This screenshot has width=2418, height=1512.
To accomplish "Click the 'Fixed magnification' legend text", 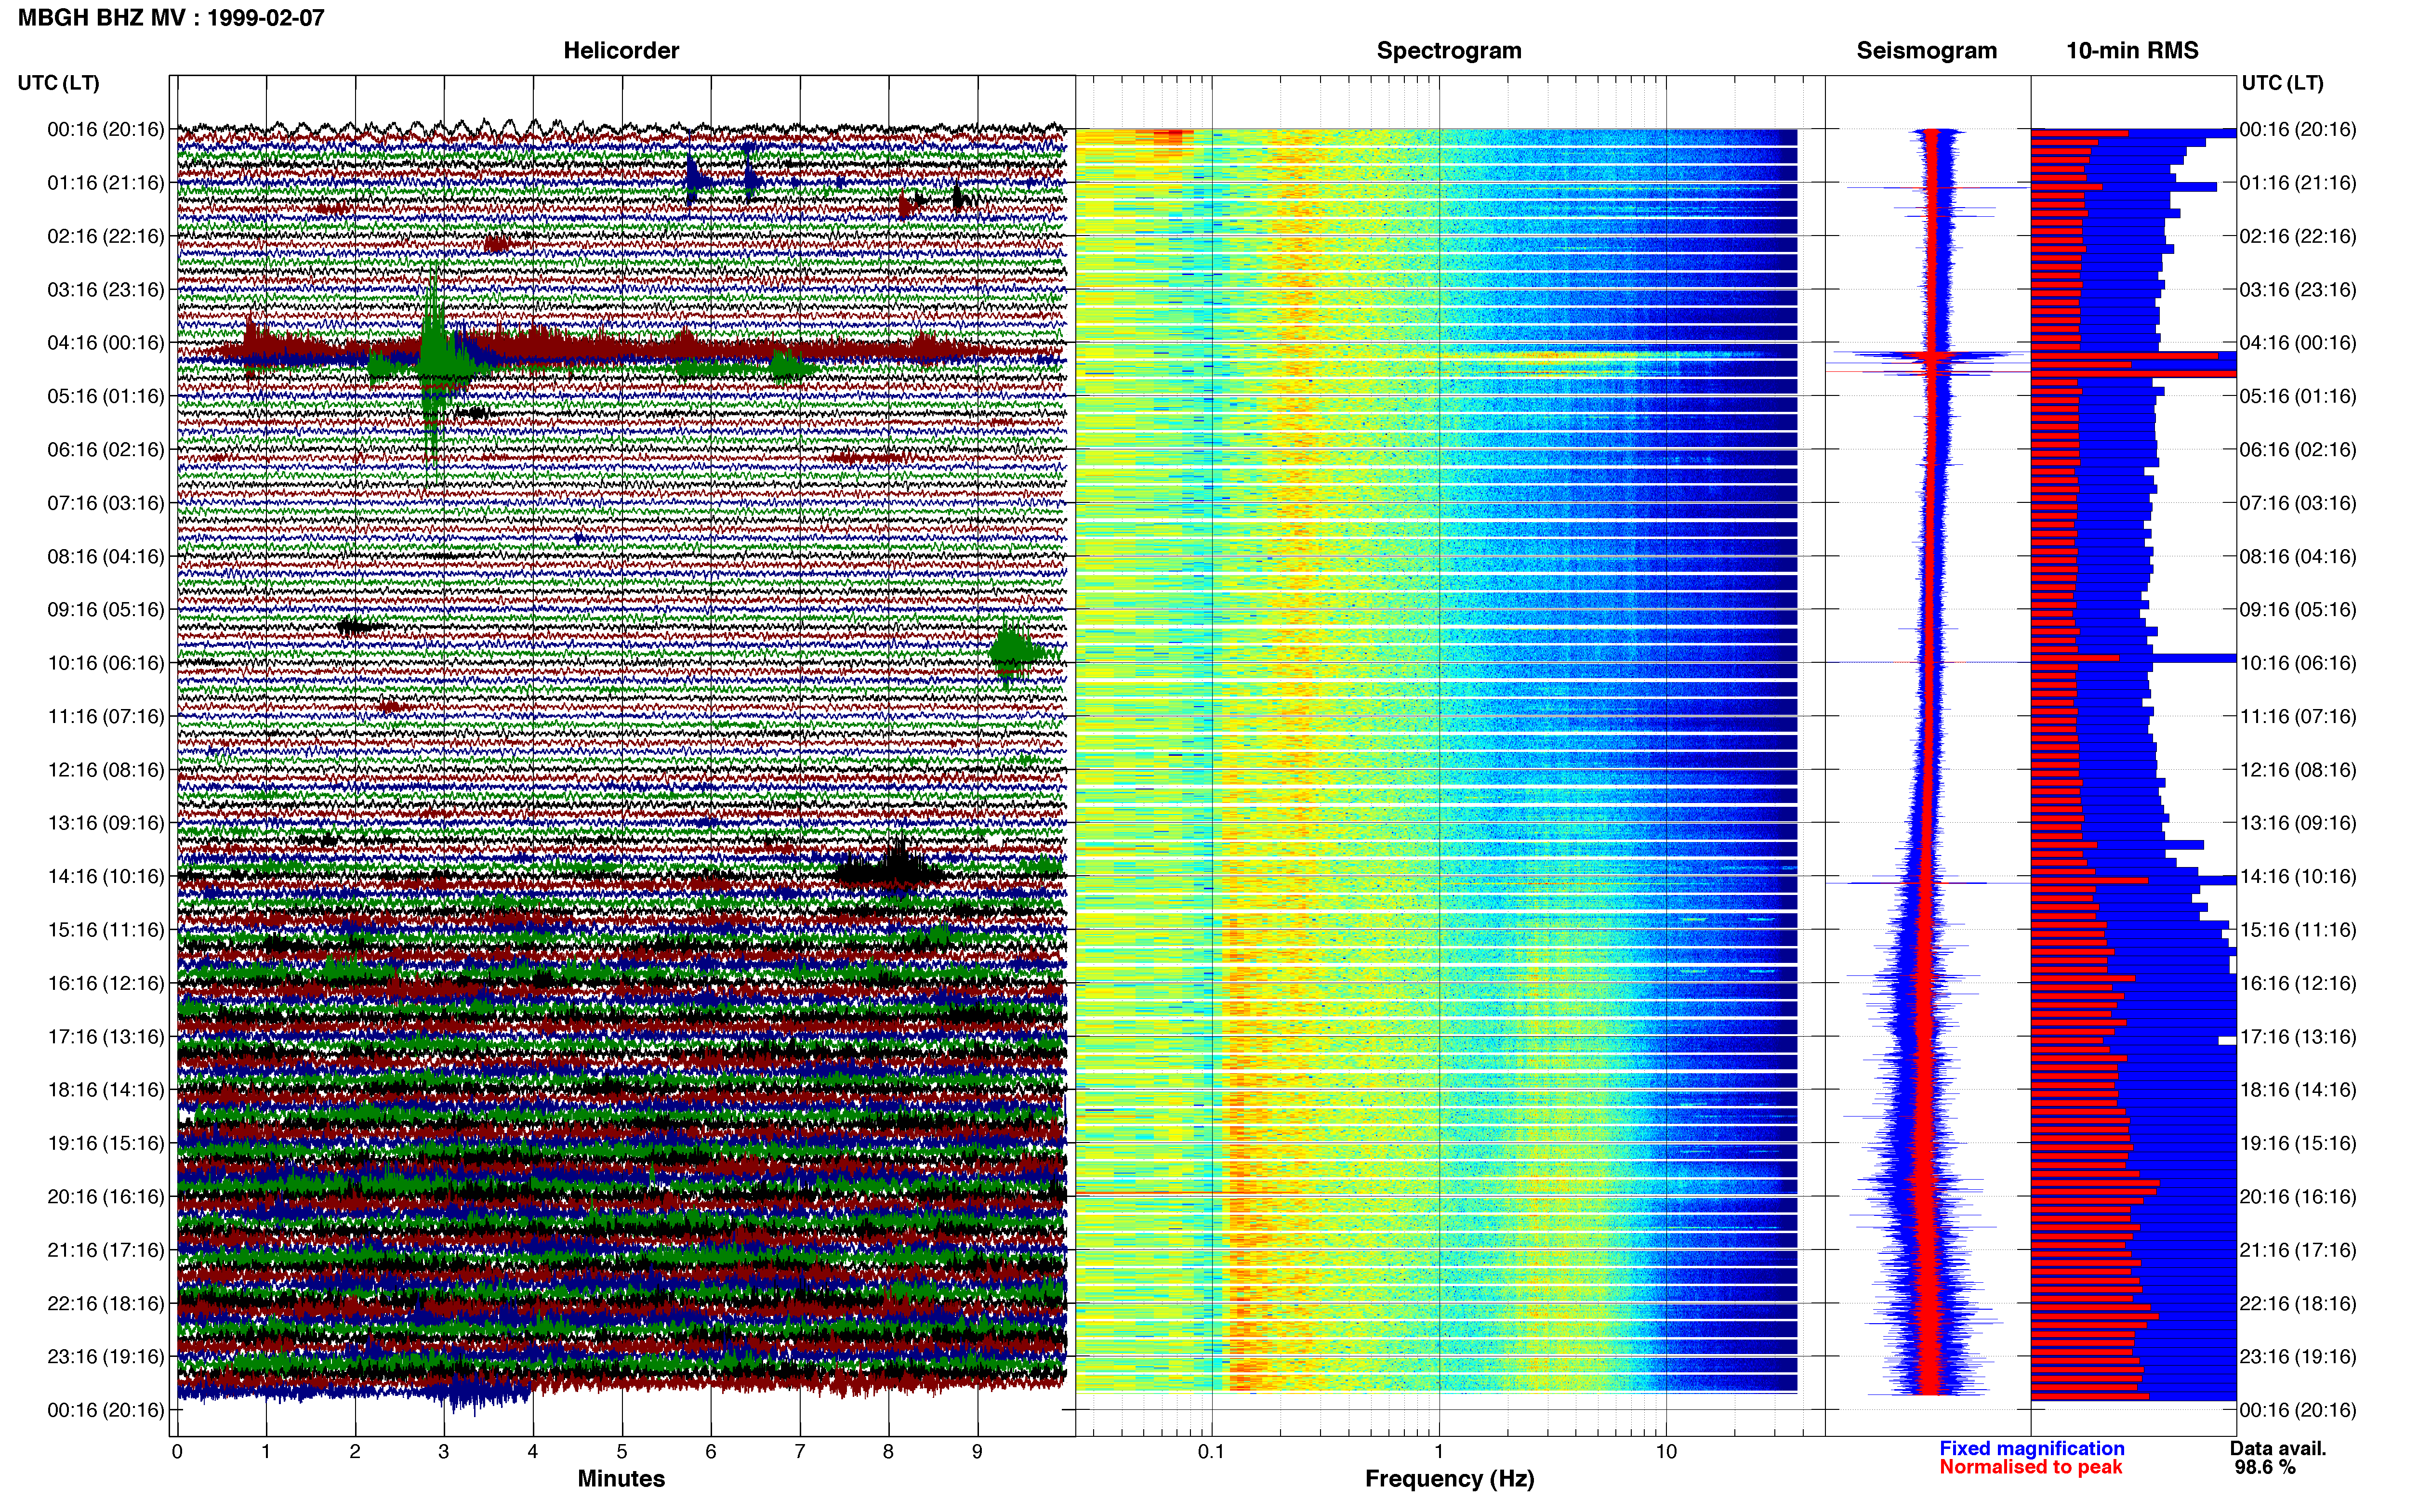I will [2032, 1448].
